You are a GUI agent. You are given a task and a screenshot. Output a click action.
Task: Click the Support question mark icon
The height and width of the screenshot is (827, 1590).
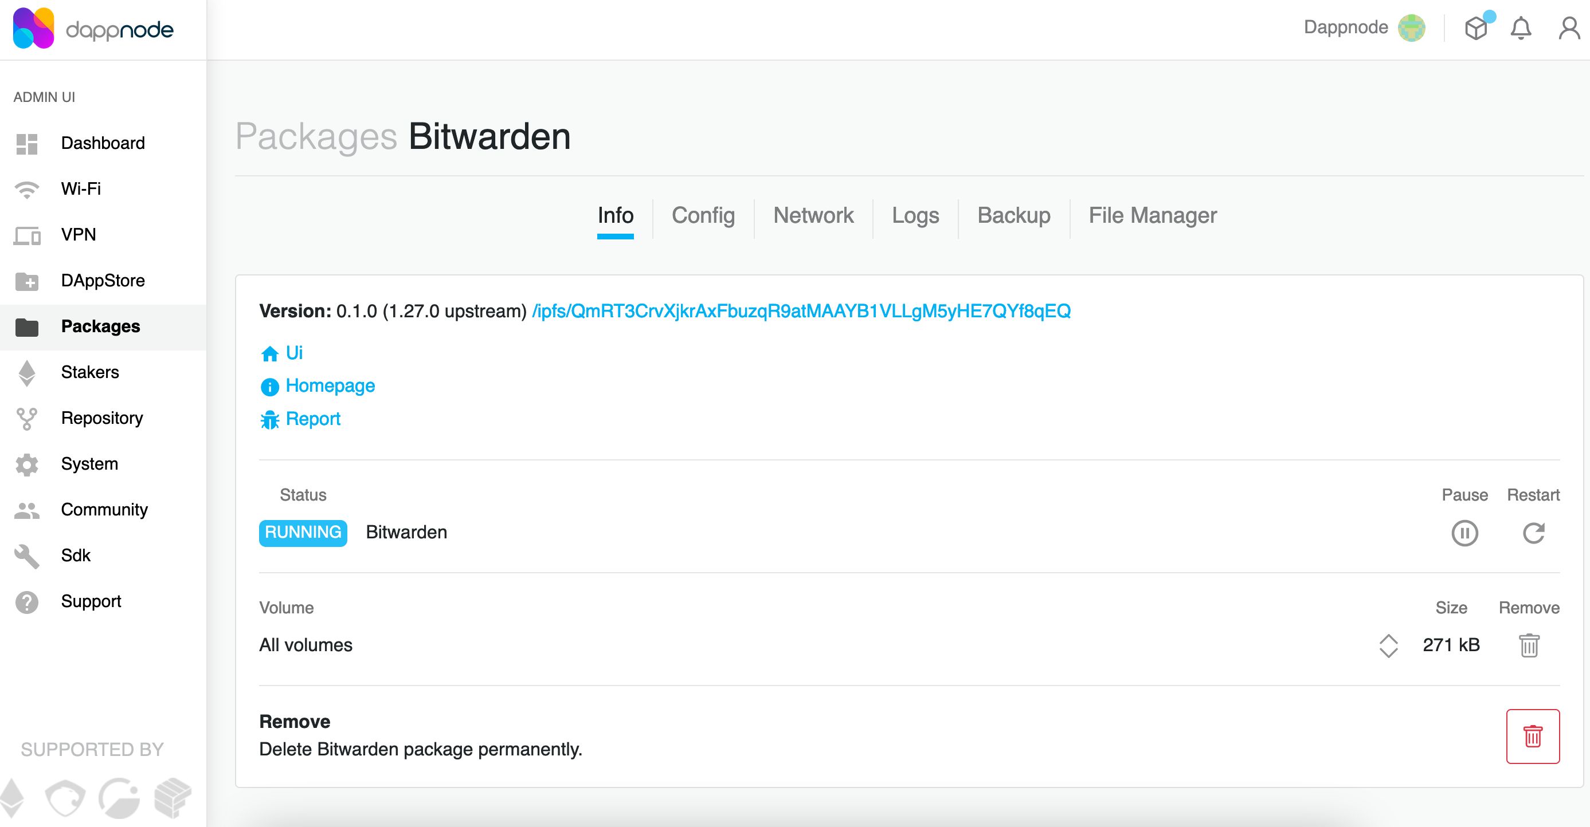point(26,602)
